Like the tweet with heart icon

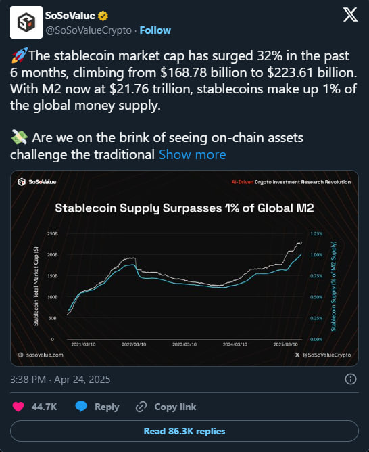coord(18,407)
